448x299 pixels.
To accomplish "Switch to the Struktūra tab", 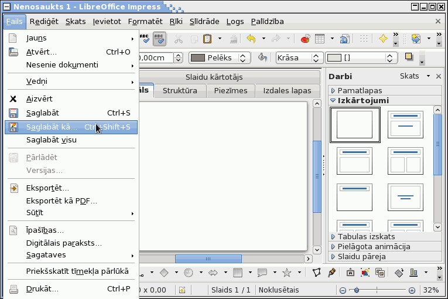I will click(180, 91).
